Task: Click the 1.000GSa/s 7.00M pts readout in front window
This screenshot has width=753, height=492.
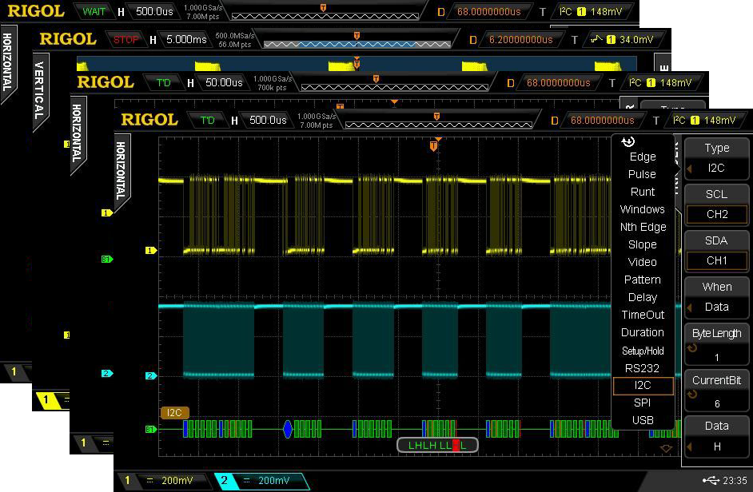Action: [x=315, y=121]
